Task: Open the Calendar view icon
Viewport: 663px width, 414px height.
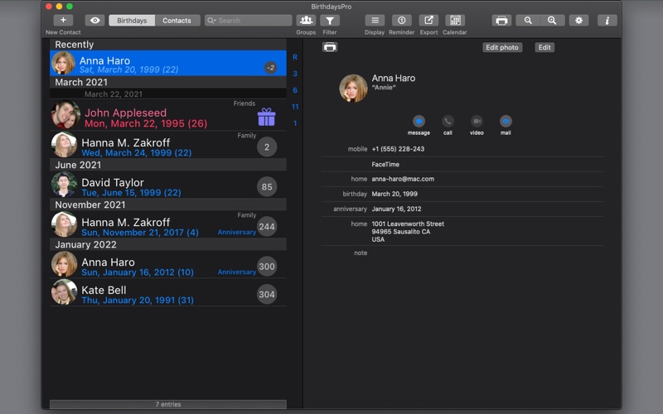Action: click(455, 20)
